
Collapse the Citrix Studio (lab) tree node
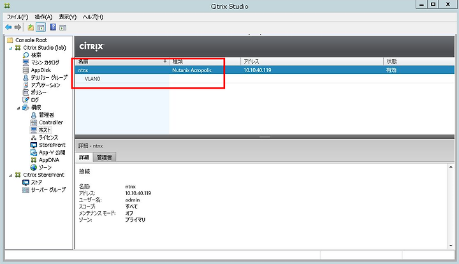(11, 48)
